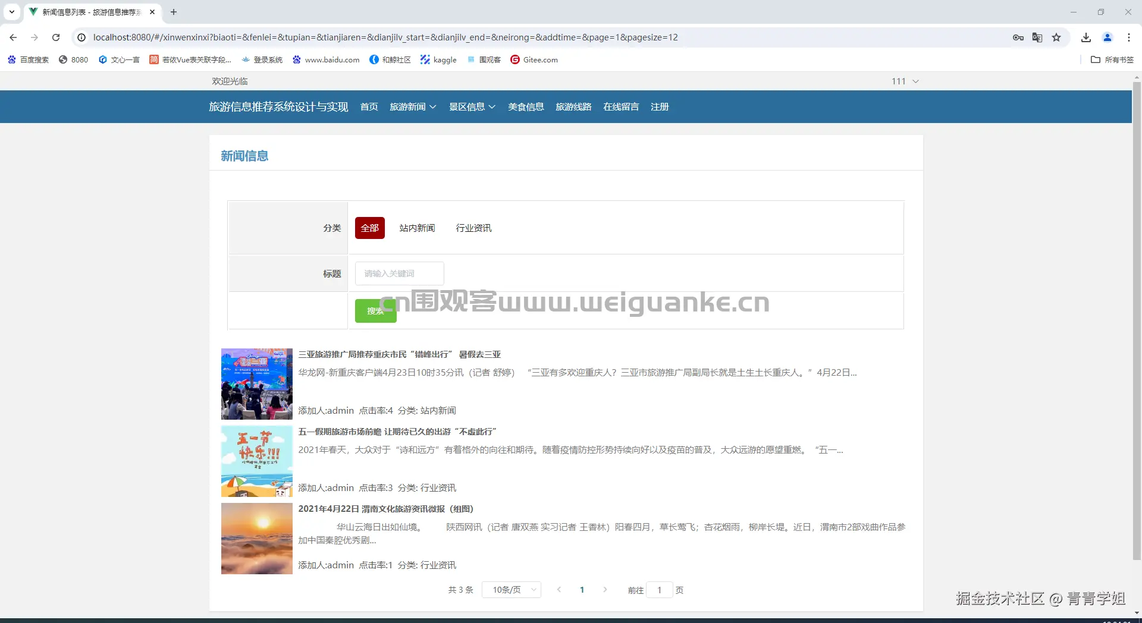Open the 8080 bookmark
This screenshot has width=1142, height=623.
pyautogui.click(x=73, y=59)
